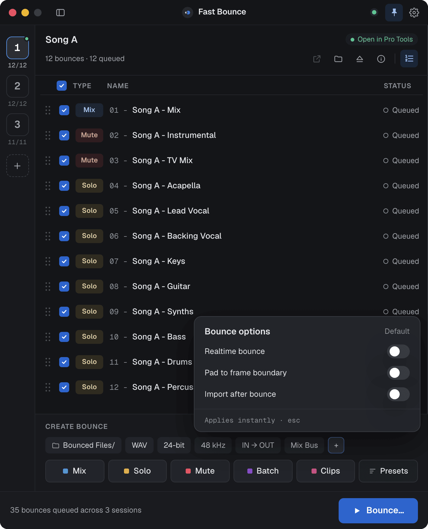428x529 pixels.
Task: Click the Fast Bounce app logo
Action: pos(188,13)
